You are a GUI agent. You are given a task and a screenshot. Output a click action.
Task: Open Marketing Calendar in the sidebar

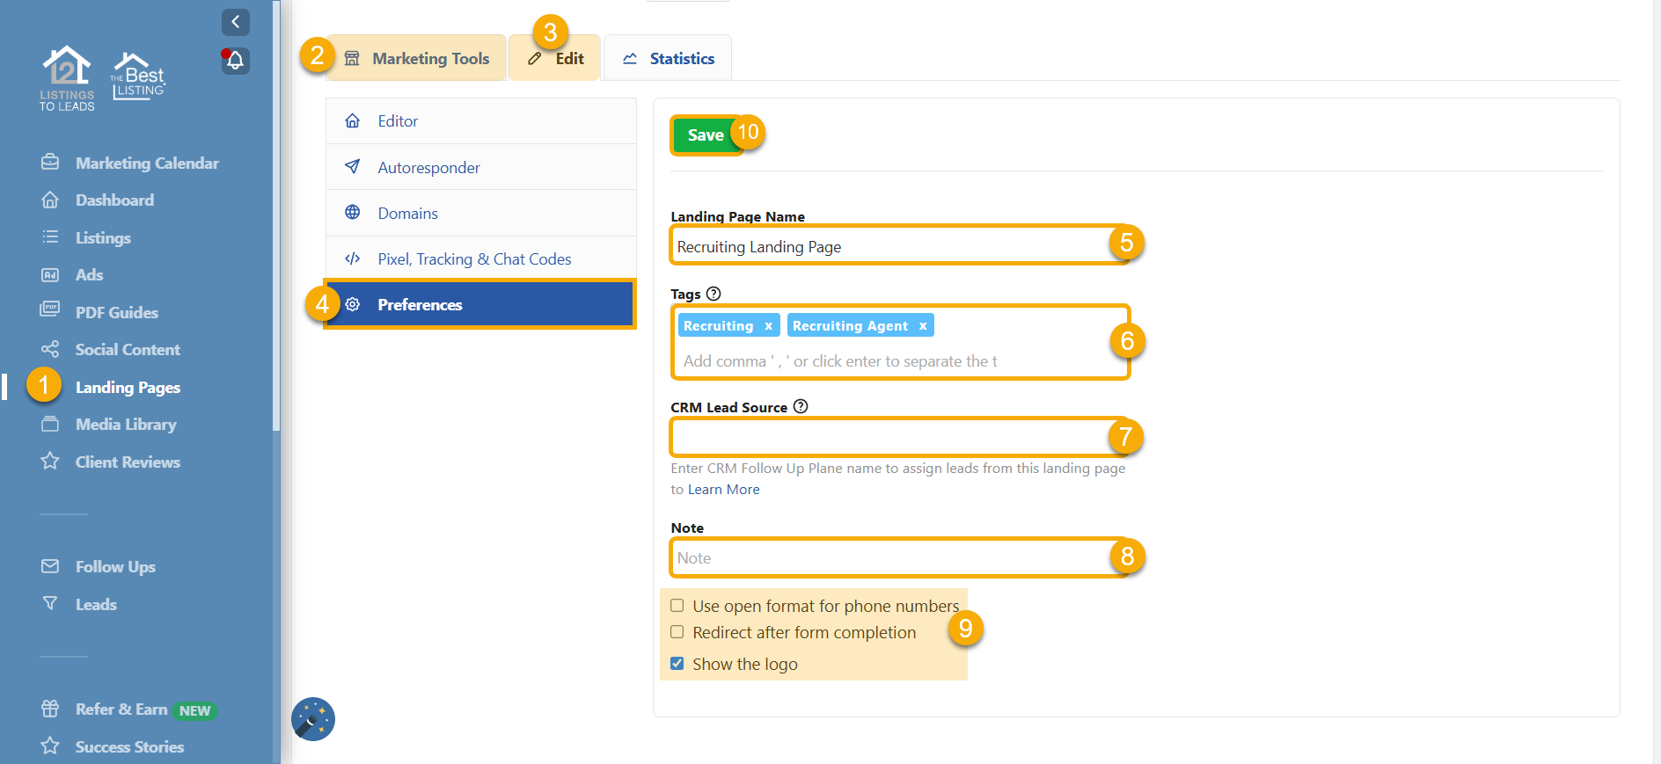146,164
